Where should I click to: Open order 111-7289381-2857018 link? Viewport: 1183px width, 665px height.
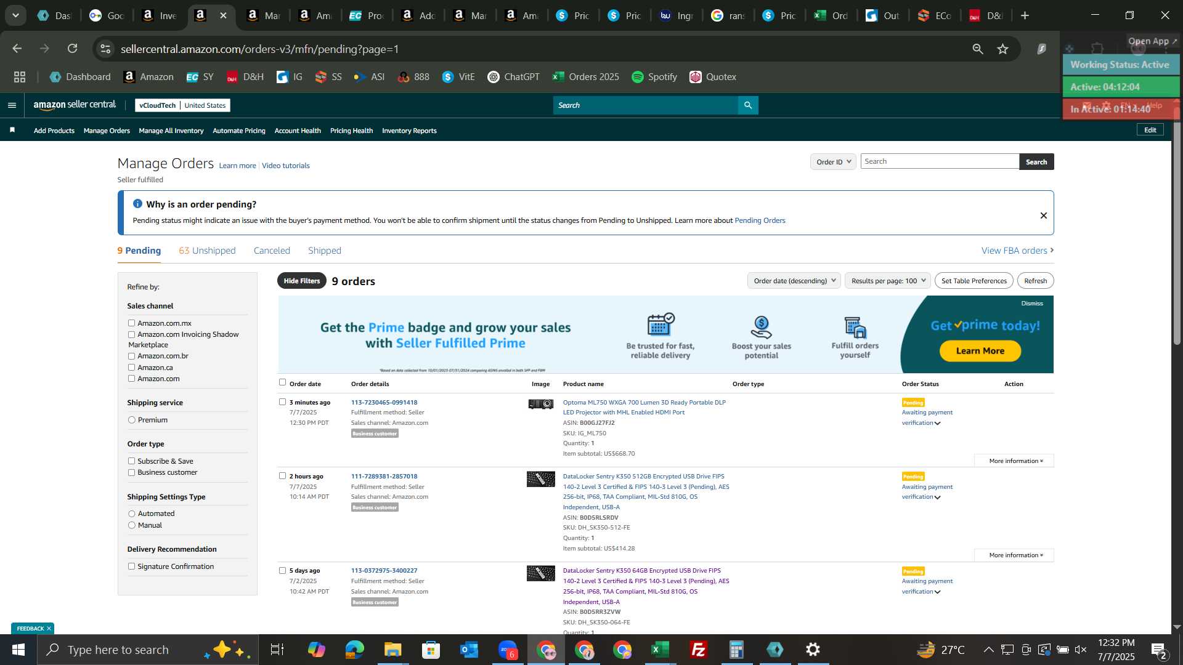[x=384, y=476]
